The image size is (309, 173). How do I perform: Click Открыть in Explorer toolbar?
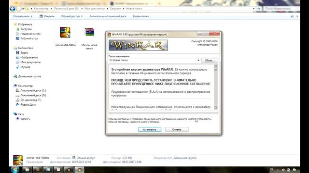tap(47, 16)
